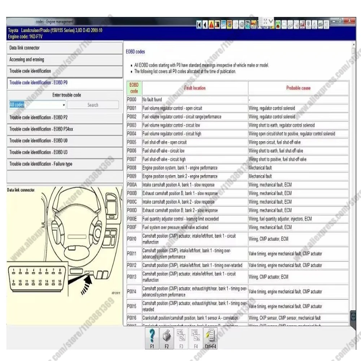
Task: Click Fuel volume regulator control - circuit high
Action: click(195, 134)
